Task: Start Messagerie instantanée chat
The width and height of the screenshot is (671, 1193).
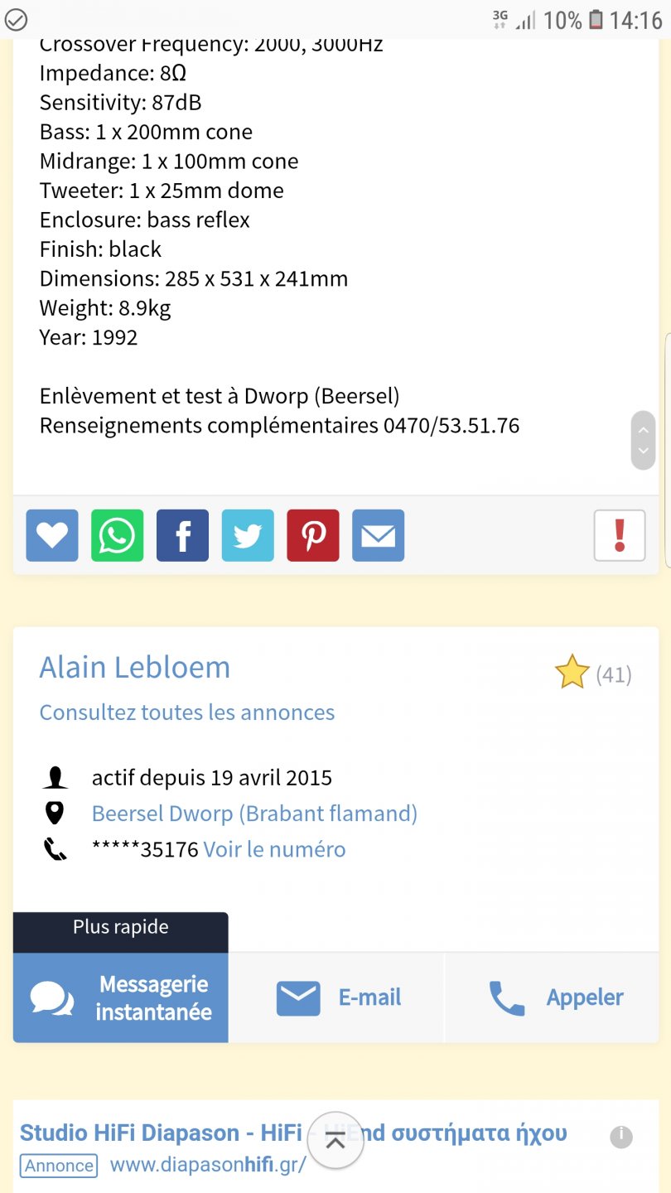Action: pyautogui.click(x=121, y=997)
